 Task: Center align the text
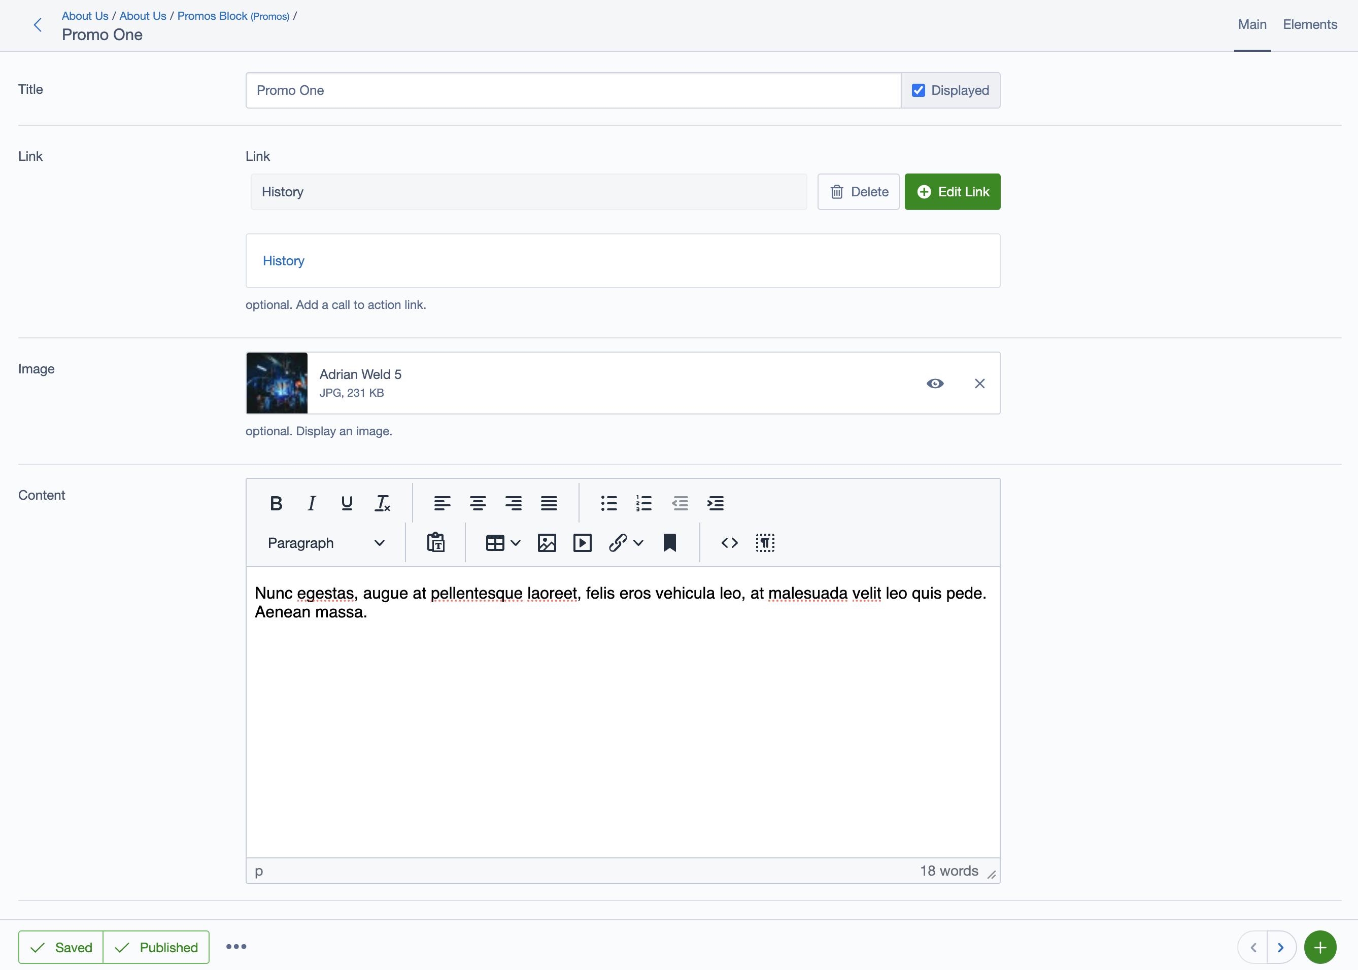pyautogui.click(x=478, y=503)
